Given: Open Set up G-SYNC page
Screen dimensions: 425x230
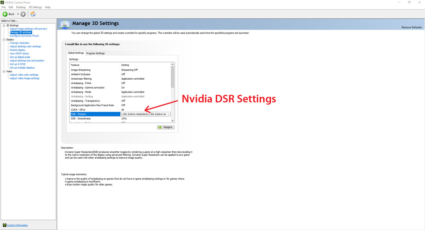Looking at the screenshot, I should 18,64.
